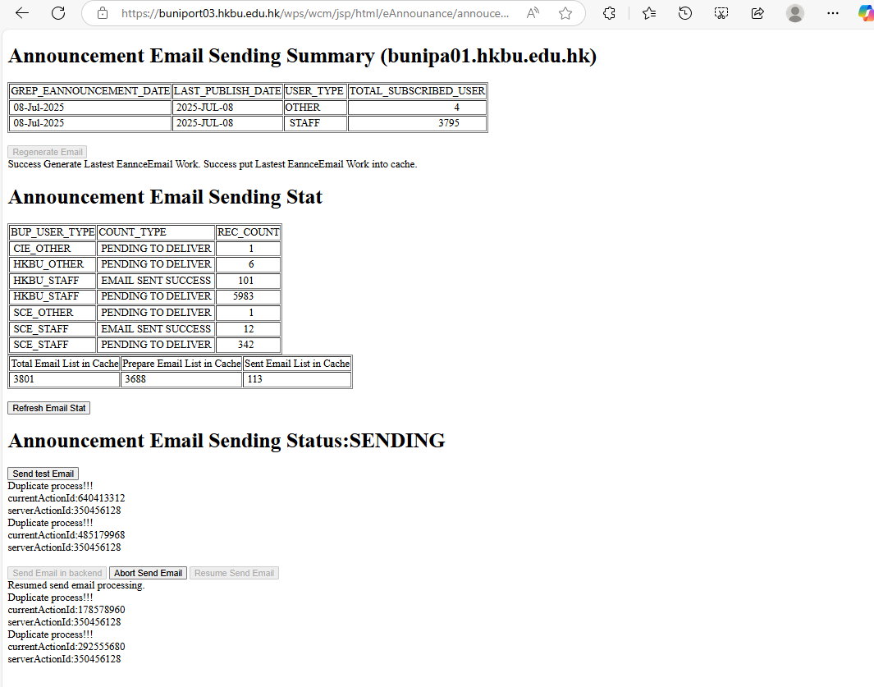Add this page to favorites with the star
This screenshot has width=874, height=687.
coord(565,13)
